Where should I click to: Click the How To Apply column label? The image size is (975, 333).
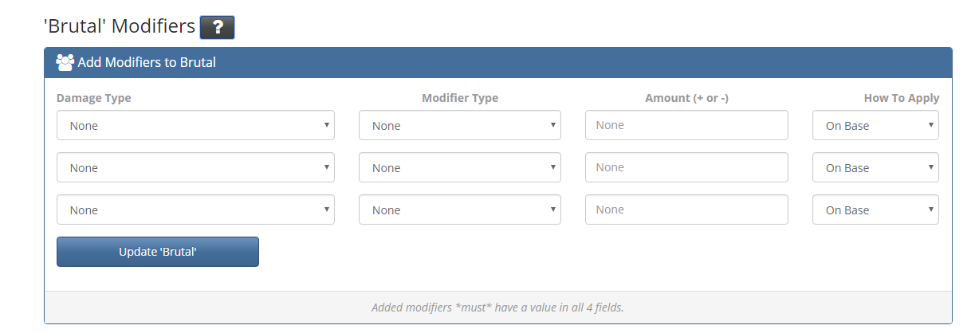coord(902,98)
